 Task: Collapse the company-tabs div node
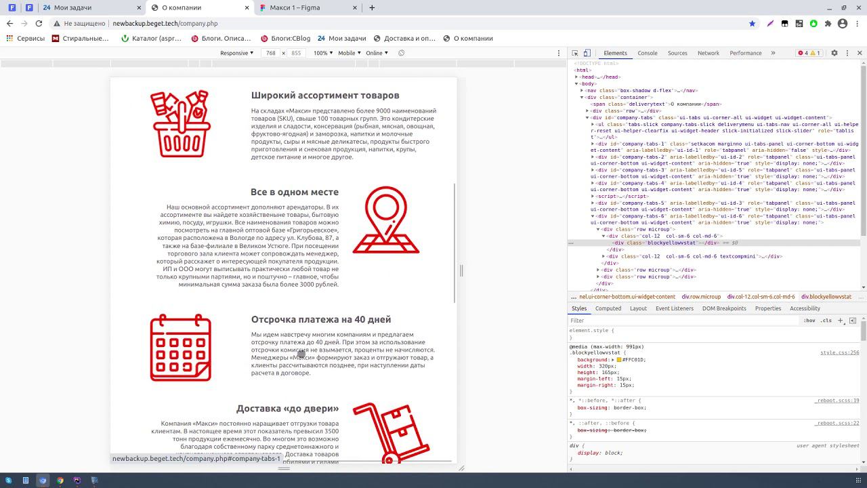tap(588, 118)
